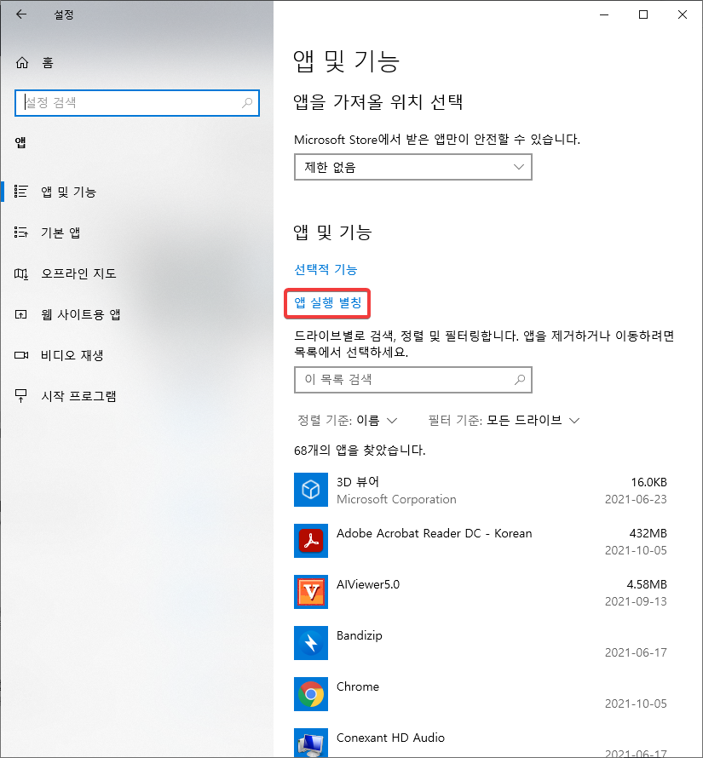This screenshot has height=758, width=703.
Task: Open 앱 및 기능 in sidebar
Action: [68, 192]
